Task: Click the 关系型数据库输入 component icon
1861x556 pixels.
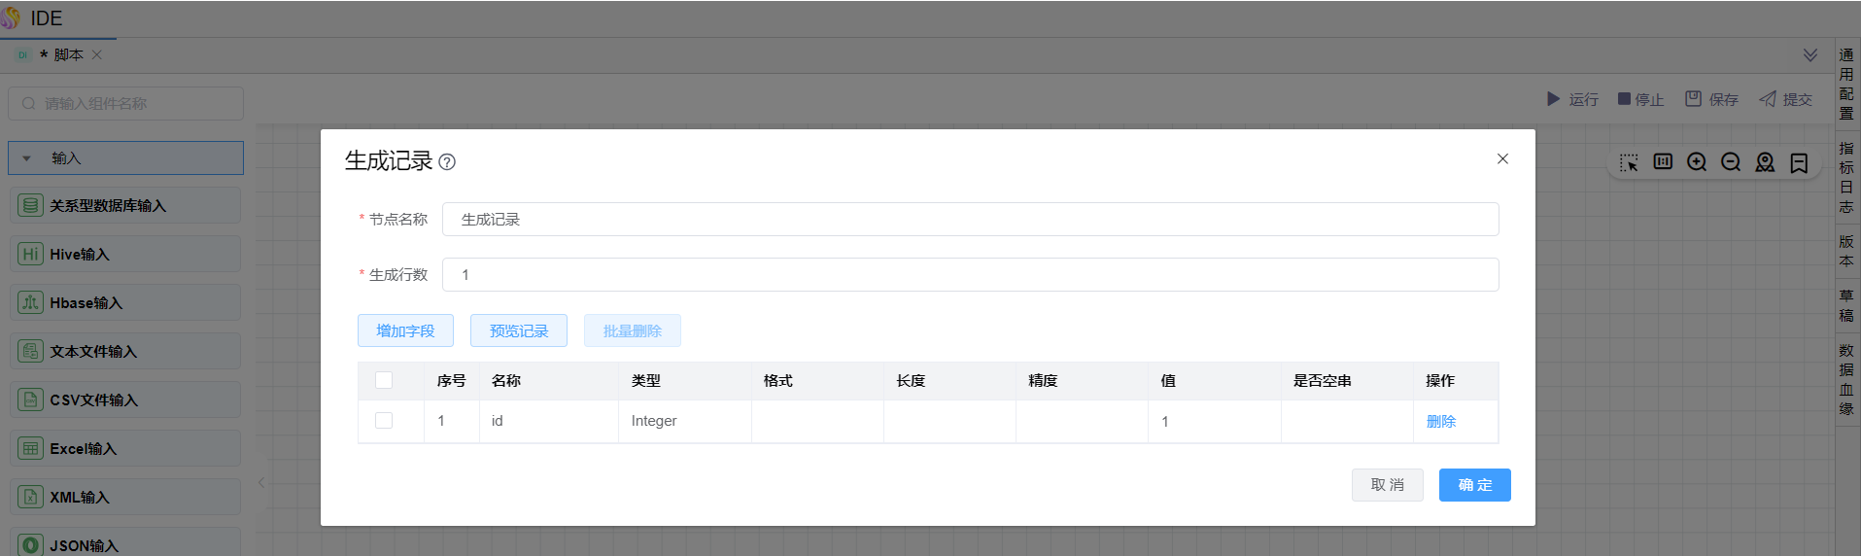Action: [x=31, y=206]
